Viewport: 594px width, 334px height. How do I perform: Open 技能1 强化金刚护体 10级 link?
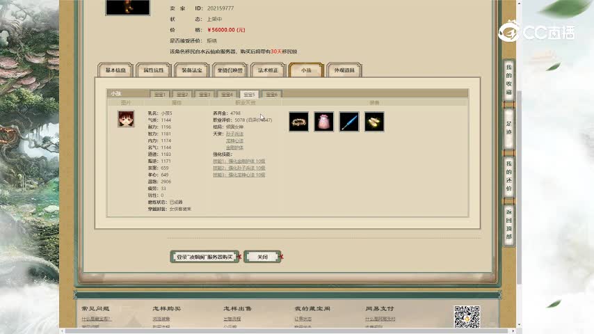coord(239,161)
